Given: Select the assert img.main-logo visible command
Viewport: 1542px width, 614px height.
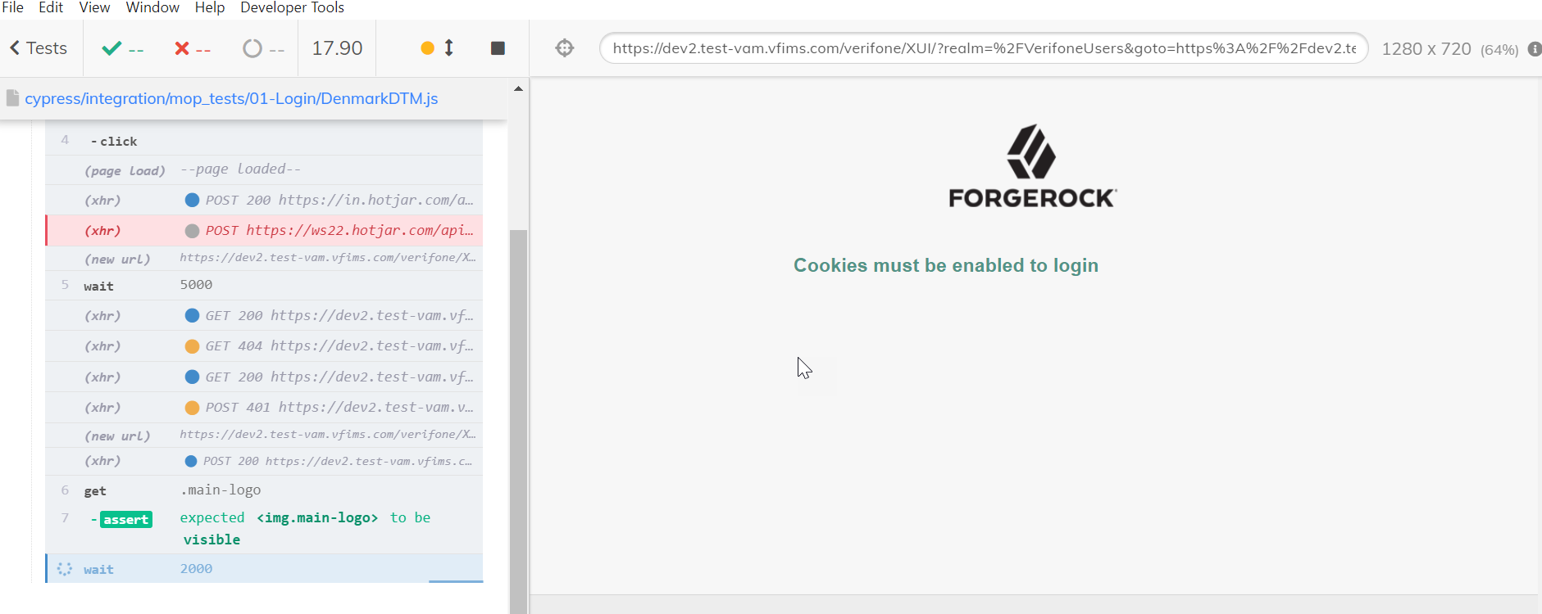Looking at the screenshot, I should tap(264, 529).
